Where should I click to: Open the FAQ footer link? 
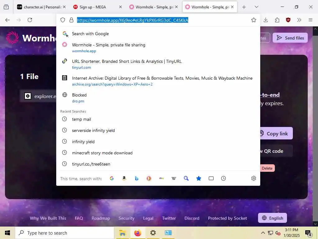(79, 218)
